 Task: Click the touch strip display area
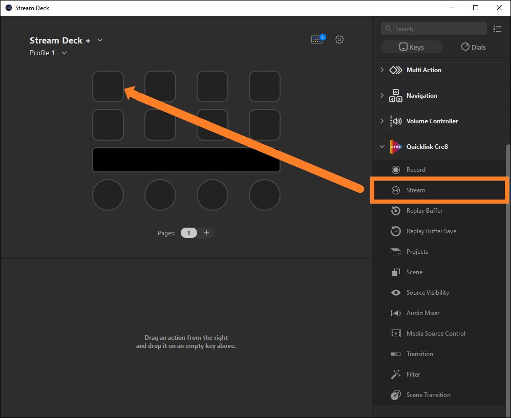[186, 160]
